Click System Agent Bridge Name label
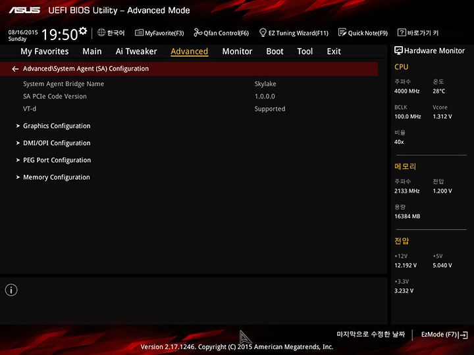 point(63,84)
